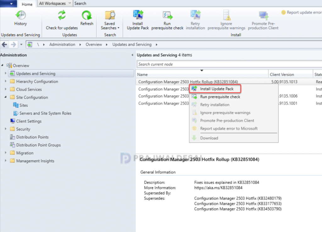Viewport: 322px width, 232px height.
Task: Click the Refresh ribbon icon
Action: (87, 15)
